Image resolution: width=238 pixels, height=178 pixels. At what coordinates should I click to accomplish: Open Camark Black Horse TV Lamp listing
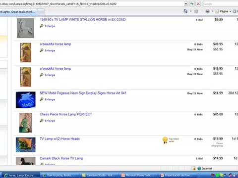[x=61, y=158]
